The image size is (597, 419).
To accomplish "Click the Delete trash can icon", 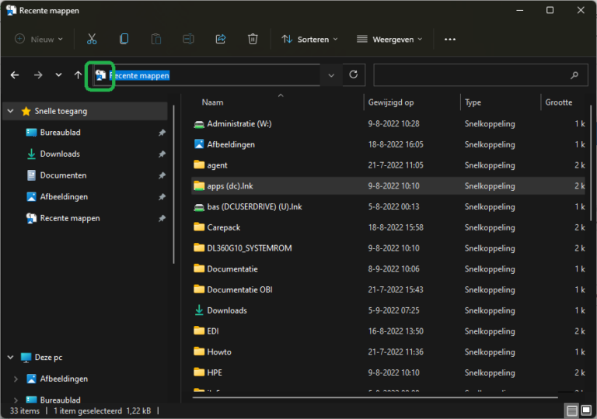I will tap(253, 39).
